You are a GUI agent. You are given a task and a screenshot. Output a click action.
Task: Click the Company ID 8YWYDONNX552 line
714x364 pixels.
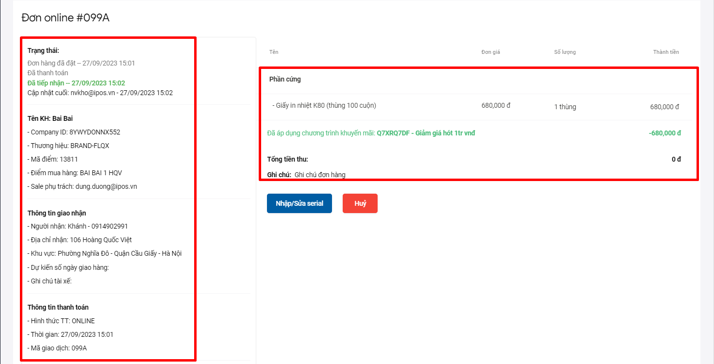(x=74, y=132)
